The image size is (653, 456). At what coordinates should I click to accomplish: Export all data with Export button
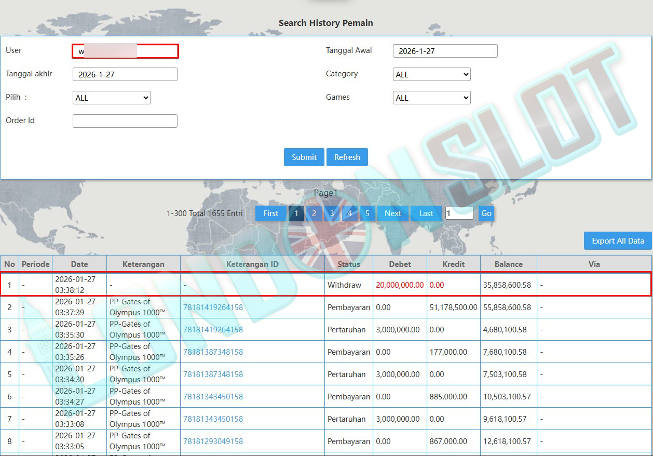617,241
